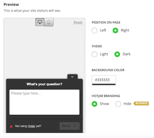Choose the Dark theme option
154x138 pixels.
(117, 54)
